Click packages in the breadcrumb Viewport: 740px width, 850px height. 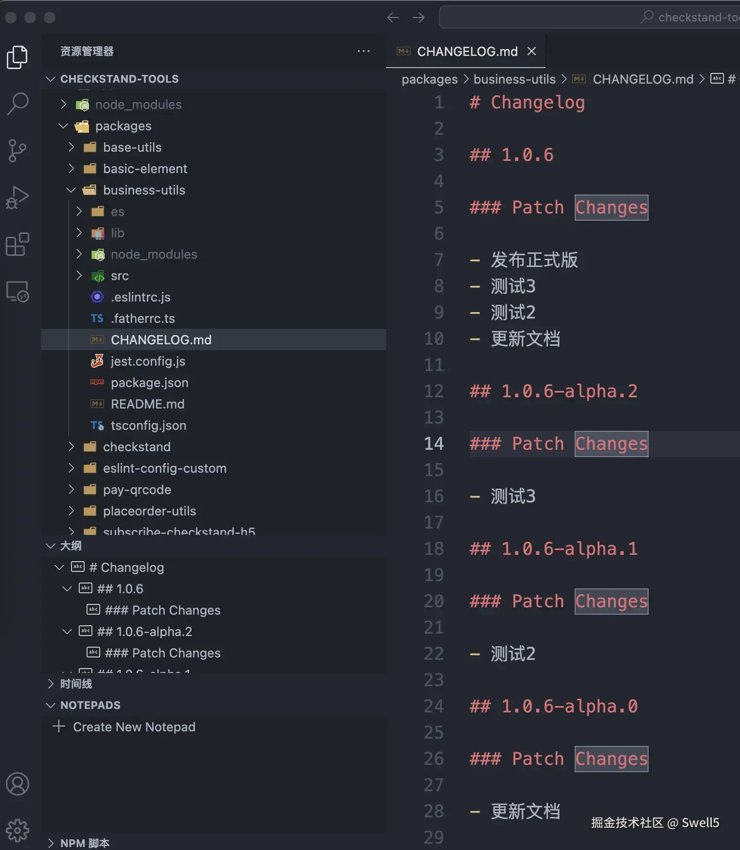pyautogui.click(x=429, y=79)
